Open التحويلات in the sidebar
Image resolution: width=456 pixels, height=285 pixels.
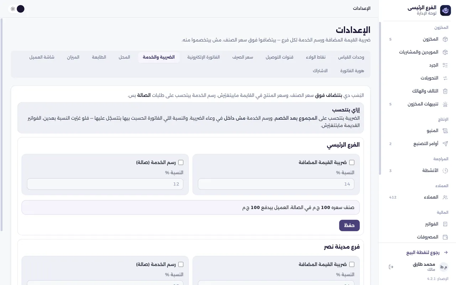(x=417, y=78)
